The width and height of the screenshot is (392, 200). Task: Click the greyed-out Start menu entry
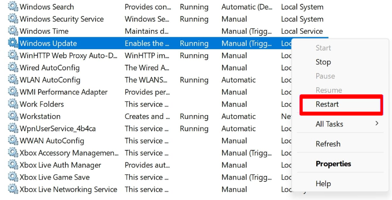[x=323, y=48]
